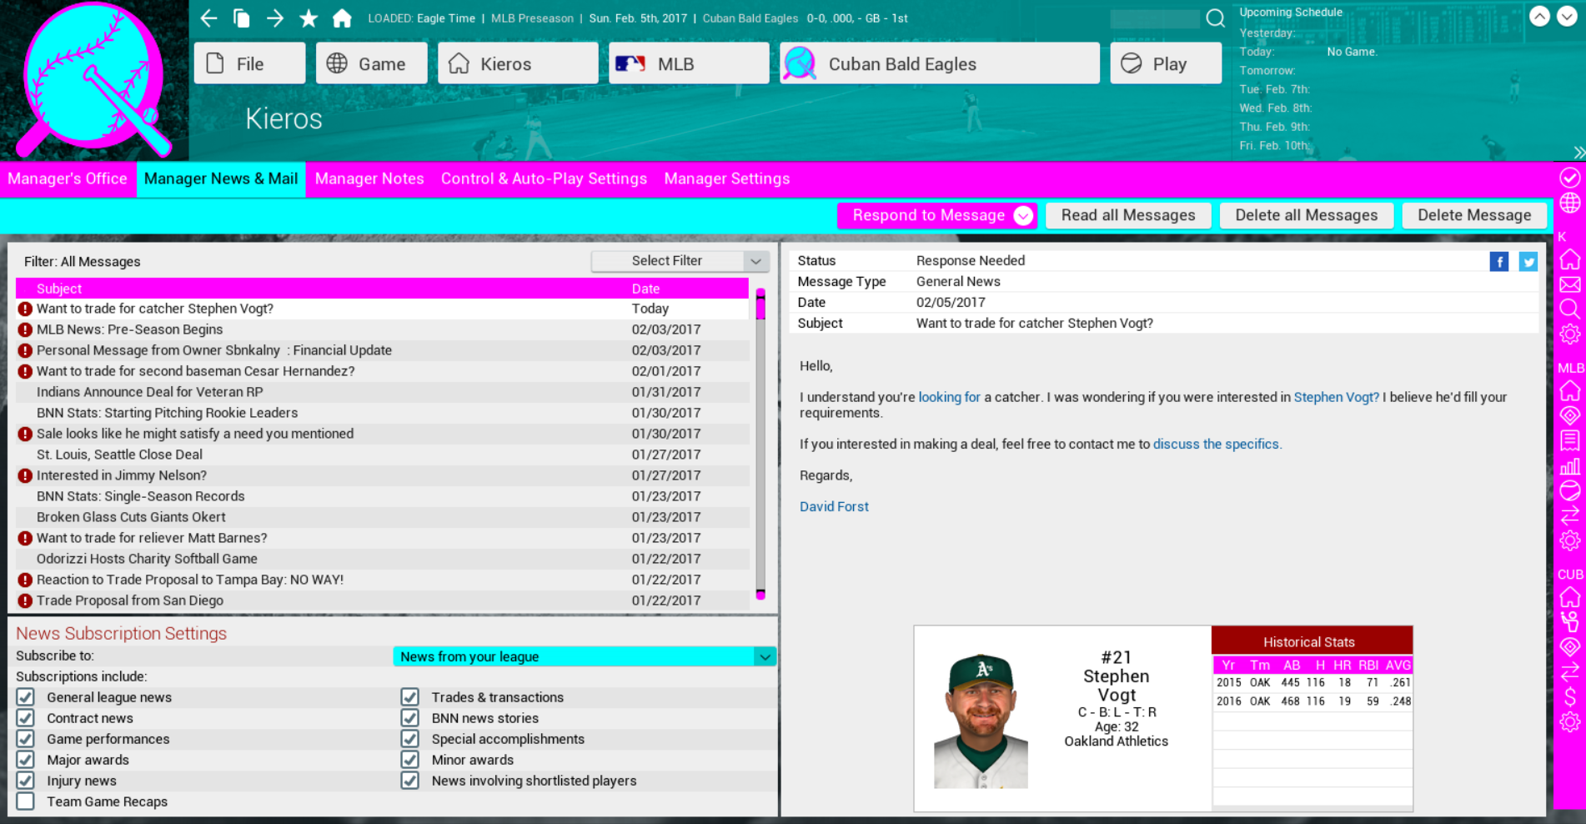This screenshot has height=824, width=1586.
Task: Click the MLB diamond field icon
Action: pos(1570,415)
